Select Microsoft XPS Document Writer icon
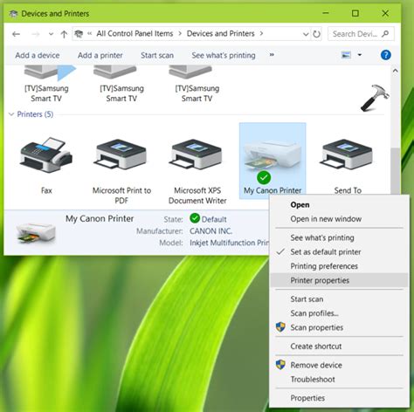The image size is (414, 412). pyautogui.click(x=197, y=155)
